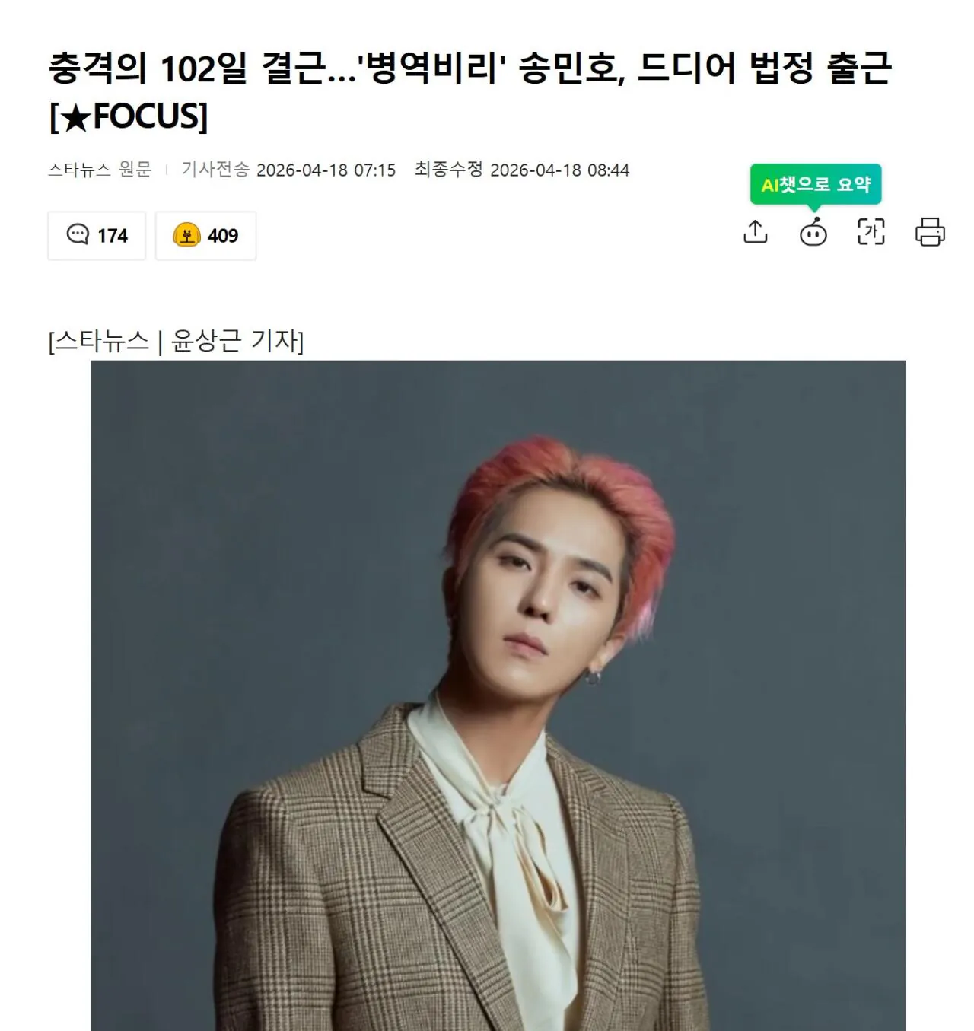Click the print article icon
Image resolution: width=974 pixels, height=1031 pixels.
point(930,231)
